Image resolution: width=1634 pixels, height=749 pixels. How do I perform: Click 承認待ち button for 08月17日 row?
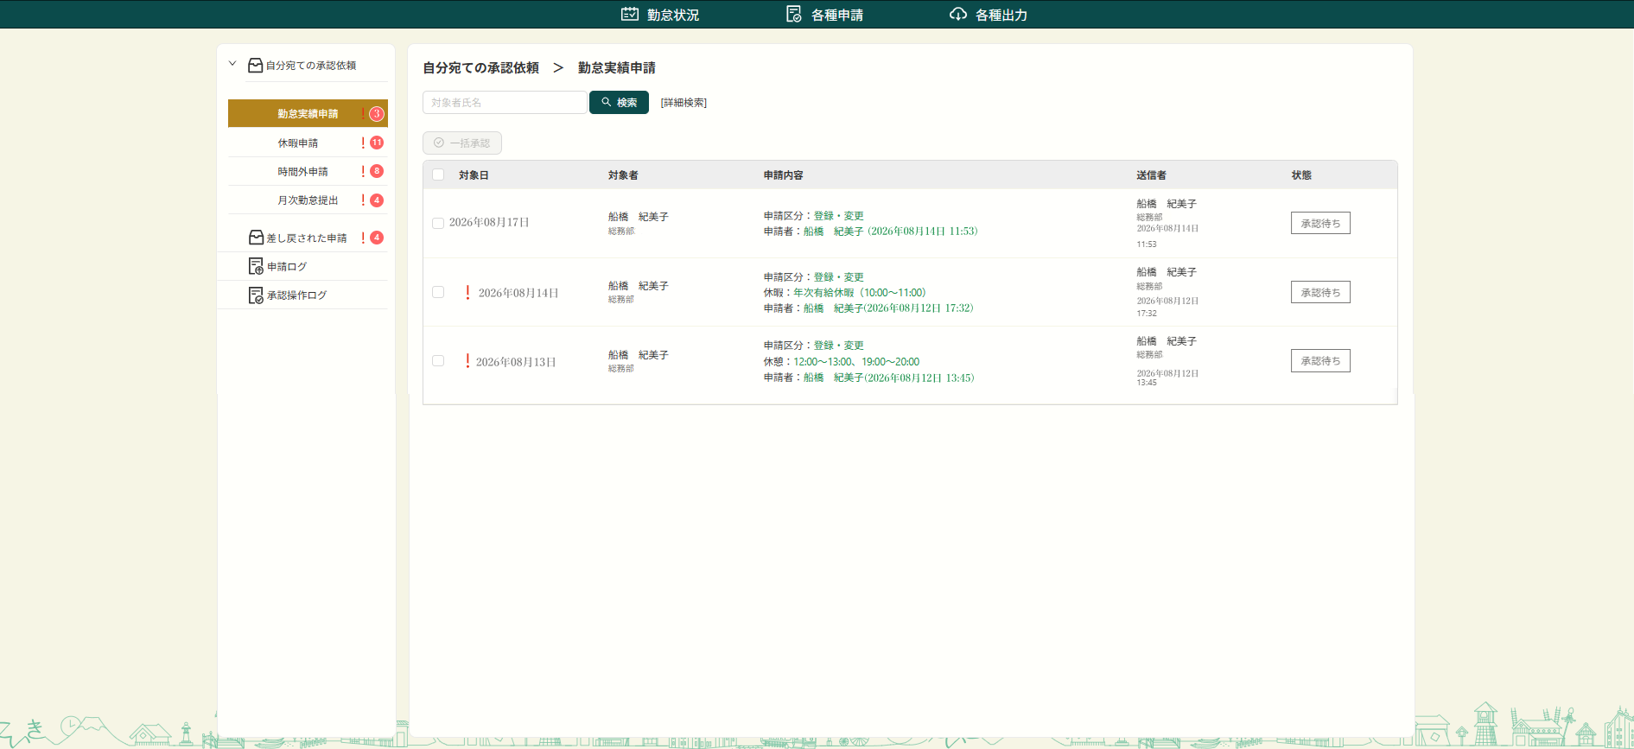pyautogui.click(x=1320, y=223)
